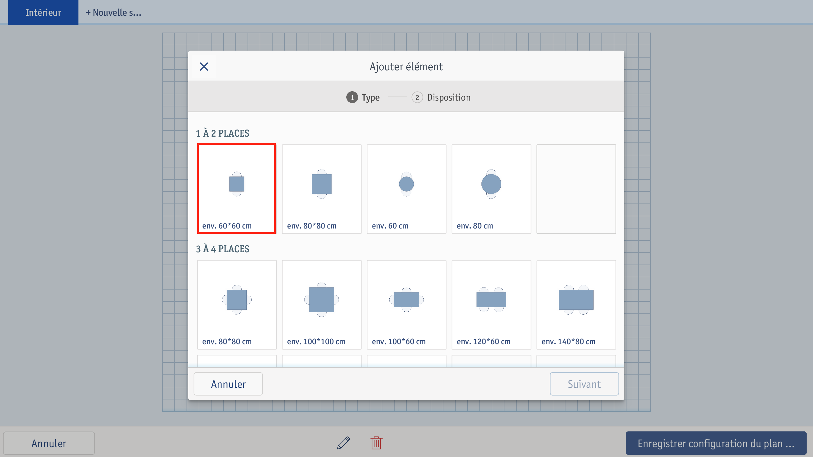Choose the env. 120*60 cm table
This screenshot has height=457, width=813.
coord(491,305)
